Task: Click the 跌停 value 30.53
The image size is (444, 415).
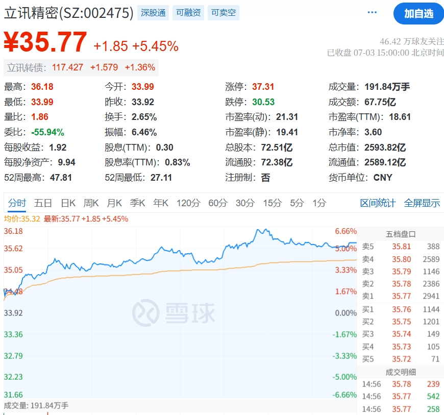Action: (x=263, y=102)
